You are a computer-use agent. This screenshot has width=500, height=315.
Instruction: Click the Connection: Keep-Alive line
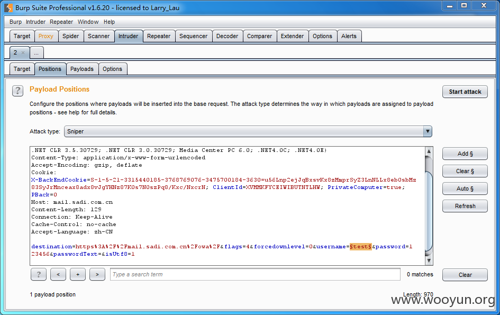tap(72, 217)
